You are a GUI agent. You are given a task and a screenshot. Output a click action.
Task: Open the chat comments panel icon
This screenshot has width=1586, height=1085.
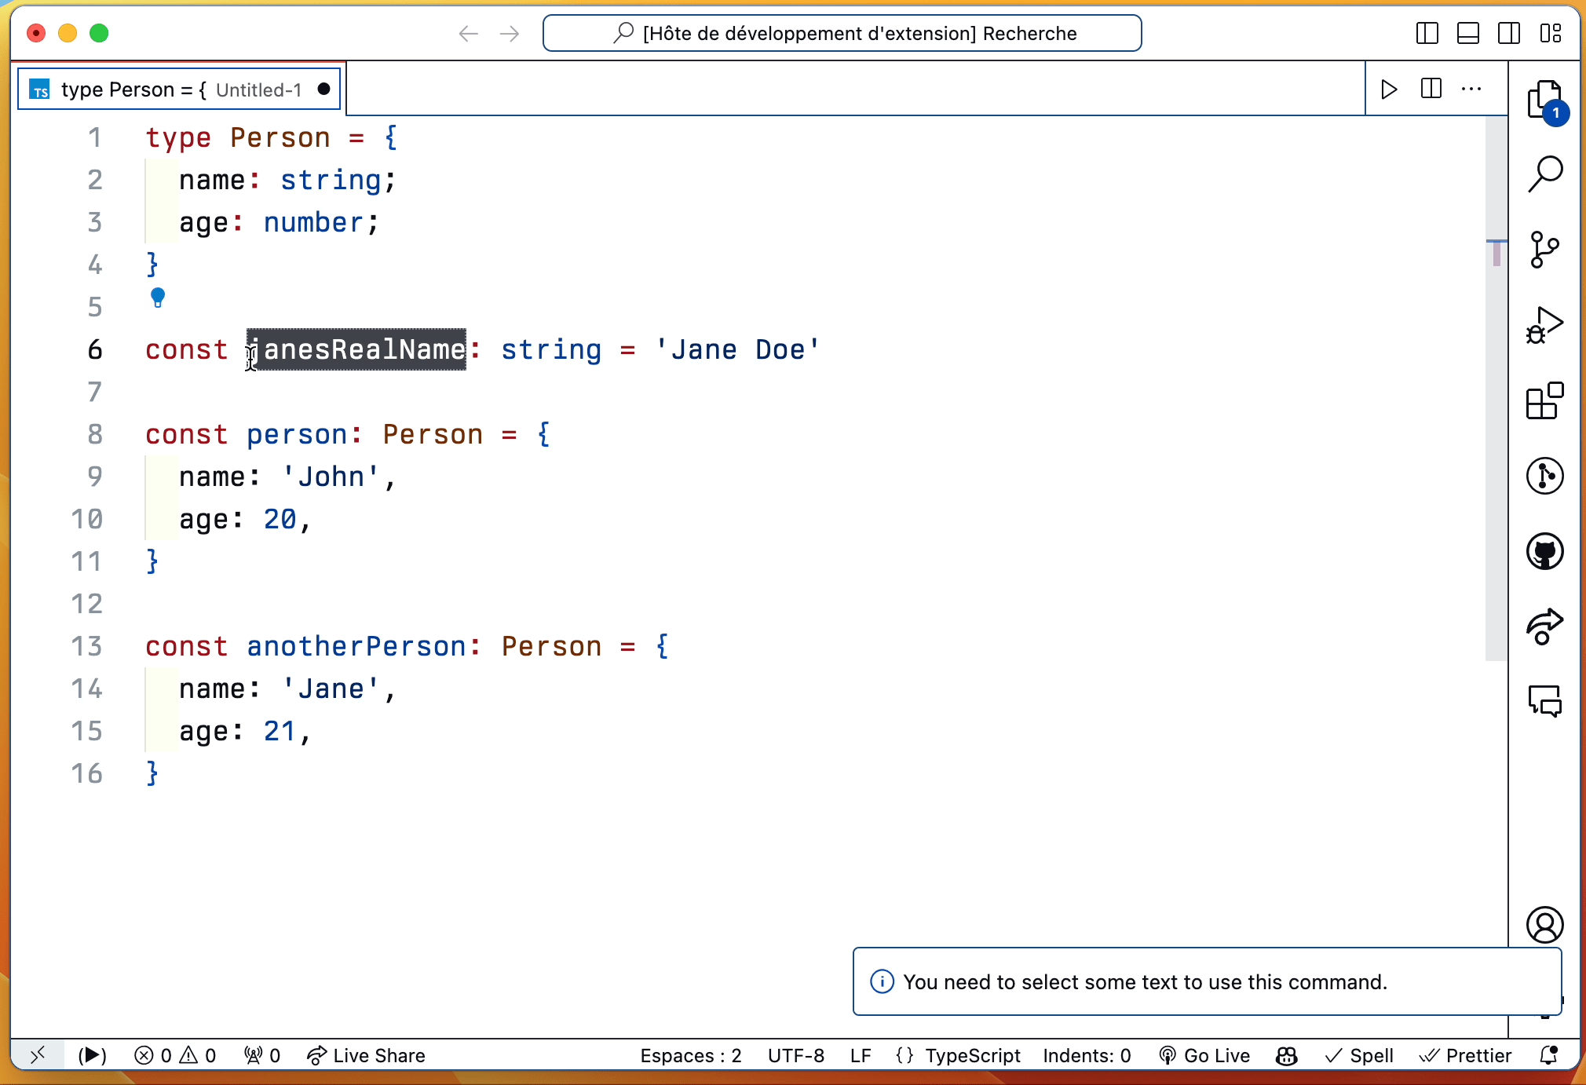click(x=1544, y=701)
